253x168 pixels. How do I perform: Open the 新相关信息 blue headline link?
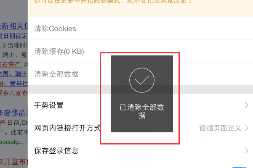[x=14, y=26]
